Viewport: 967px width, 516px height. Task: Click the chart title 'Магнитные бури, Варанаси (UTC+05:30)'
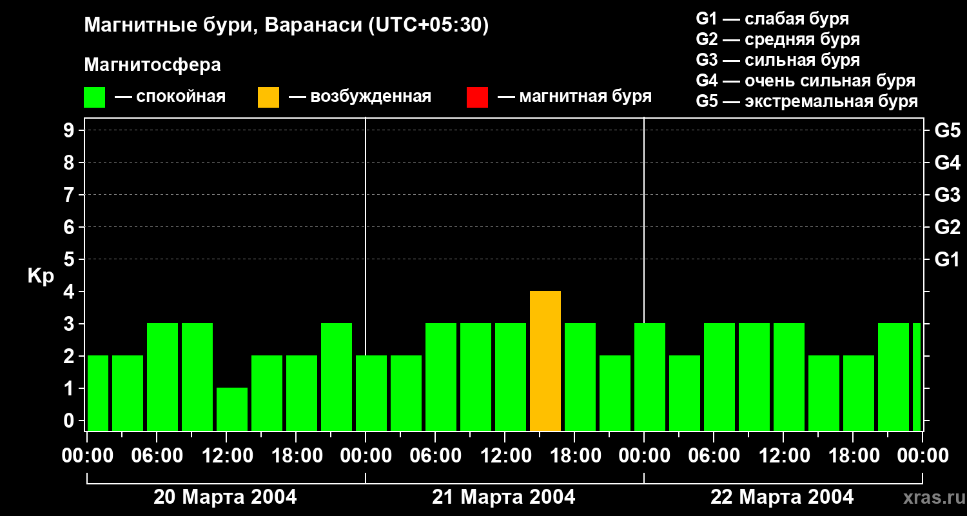(286, 26)
